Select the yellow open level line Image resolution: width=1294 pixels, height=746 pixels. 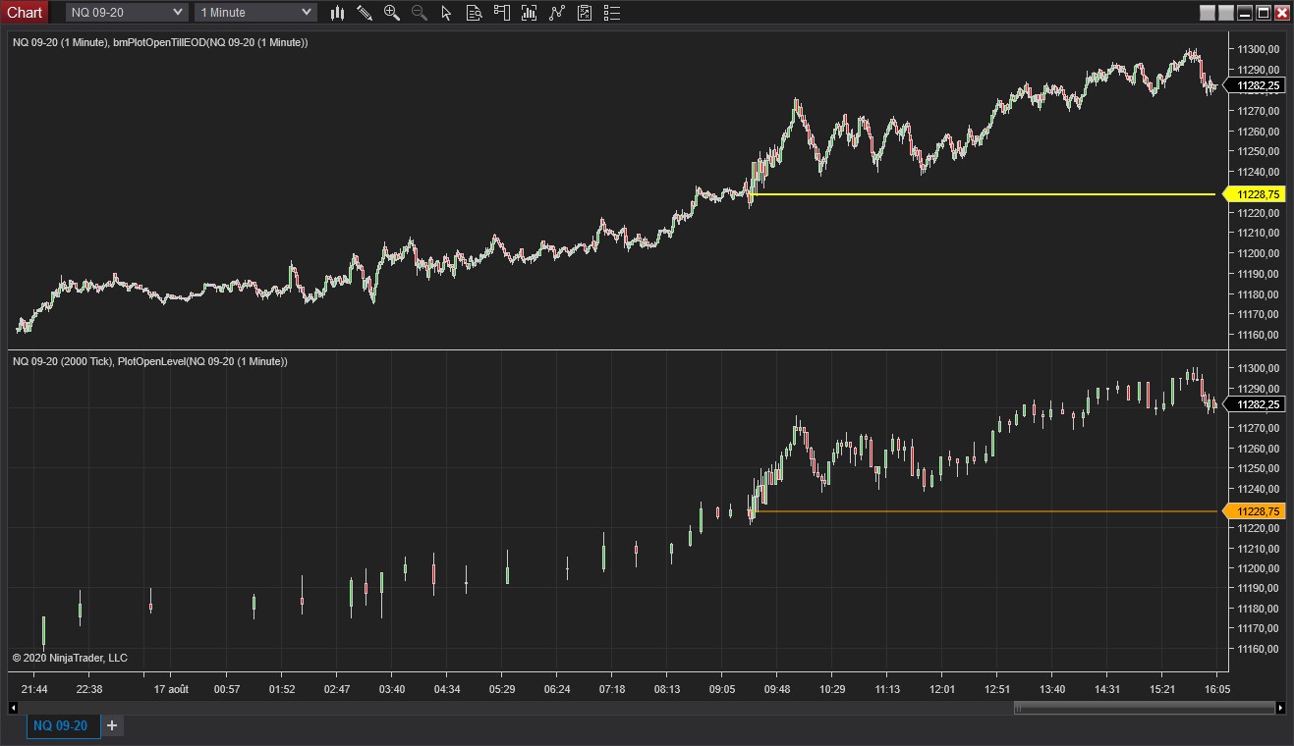(x=983, y=194)
